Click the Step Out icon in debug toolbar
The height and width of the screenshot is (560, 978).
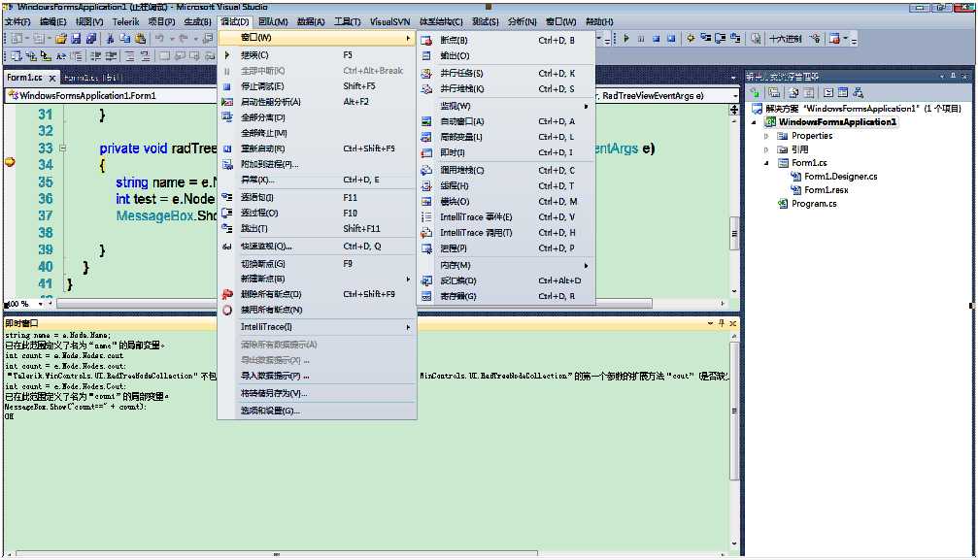(735, 39)
